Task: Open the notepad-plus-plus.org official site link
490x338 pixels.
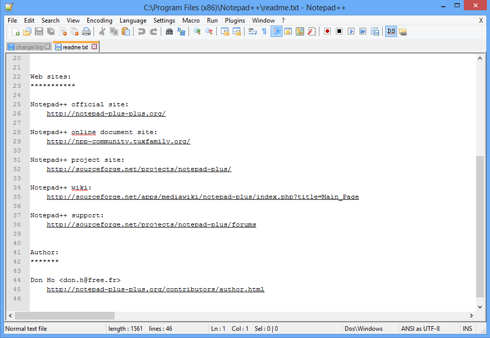Action: (106, 114)
